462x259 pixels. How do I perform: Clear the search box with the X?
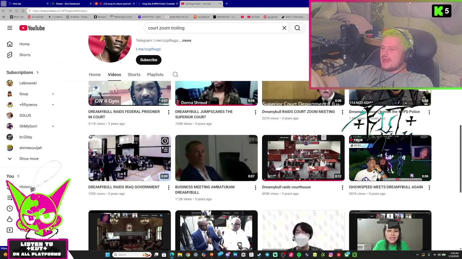point(284,28)
